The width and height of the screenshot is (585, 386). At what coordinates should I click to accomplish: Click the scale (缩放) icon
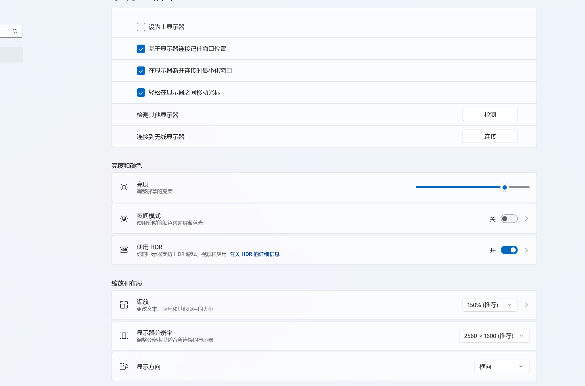click(124, 305)
